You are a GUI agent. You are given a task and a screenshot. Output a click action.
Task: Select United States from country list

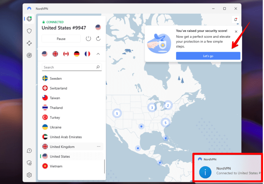tap(72, 156)
